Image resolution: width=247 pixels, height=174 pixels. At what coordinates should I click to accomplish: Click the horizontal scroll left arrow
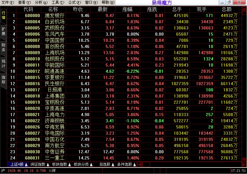[x=140, y=164]
